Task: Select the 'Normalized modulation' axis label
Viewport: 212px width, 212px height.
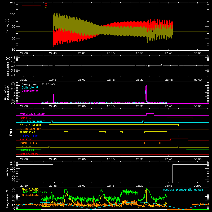Action: 7,92
